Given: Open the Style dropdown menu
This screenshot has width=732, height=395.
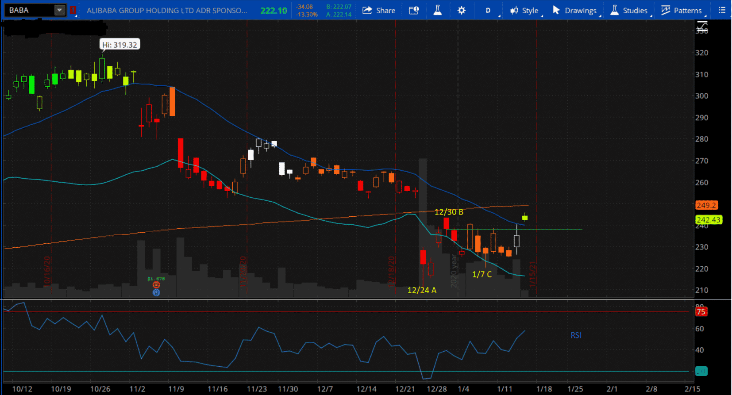Looking at the screenshot, I should (x=524, y=11).
